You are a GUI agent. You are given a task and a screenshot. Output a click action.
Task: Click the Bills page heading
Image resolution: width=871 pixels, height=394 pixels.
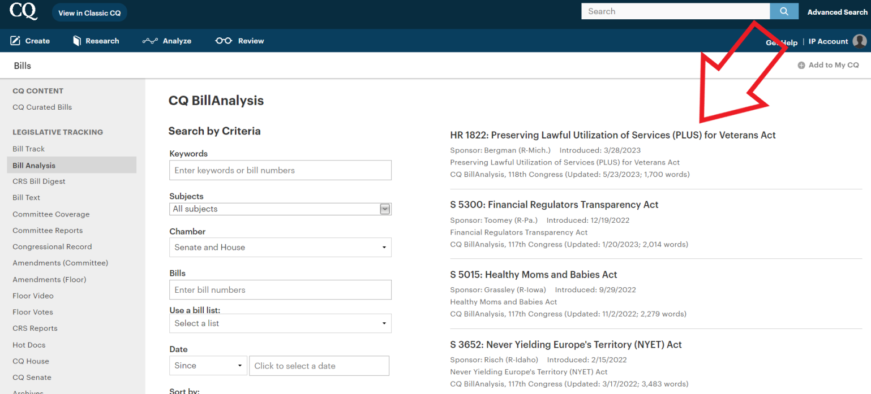point(23,66)
